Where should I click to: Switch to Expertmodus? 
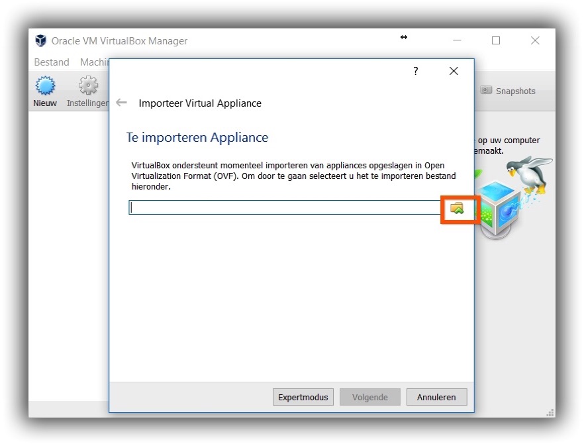point(303,397)
